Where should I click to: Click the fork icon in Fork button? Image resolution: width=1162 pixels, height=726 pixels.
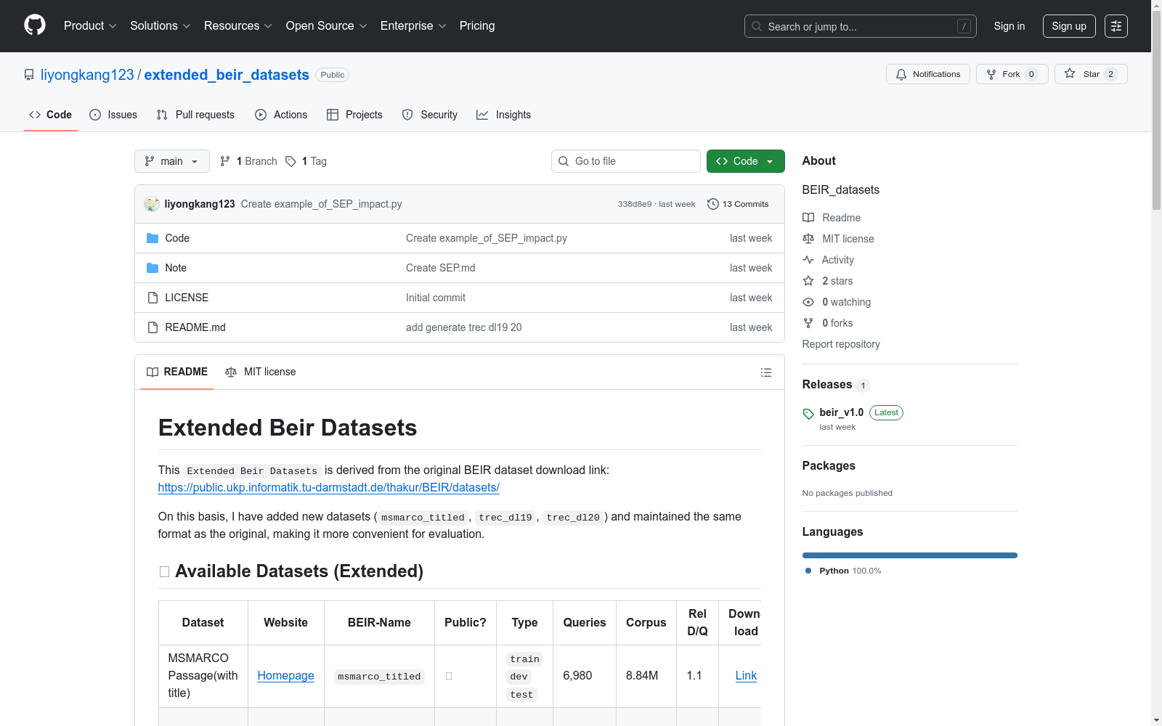pyautogui.click(x=991, y=74)
